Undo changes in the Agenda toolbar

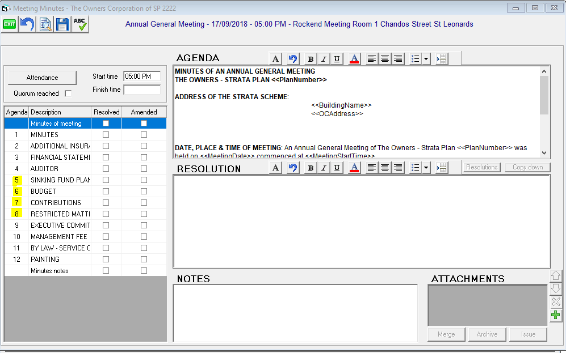(293, 59)
